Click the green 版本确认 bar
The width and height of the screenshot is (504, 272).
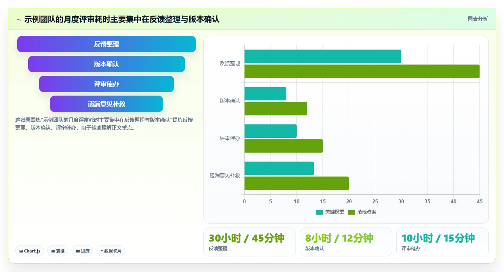pyautogui.click(x=276, y=109)
